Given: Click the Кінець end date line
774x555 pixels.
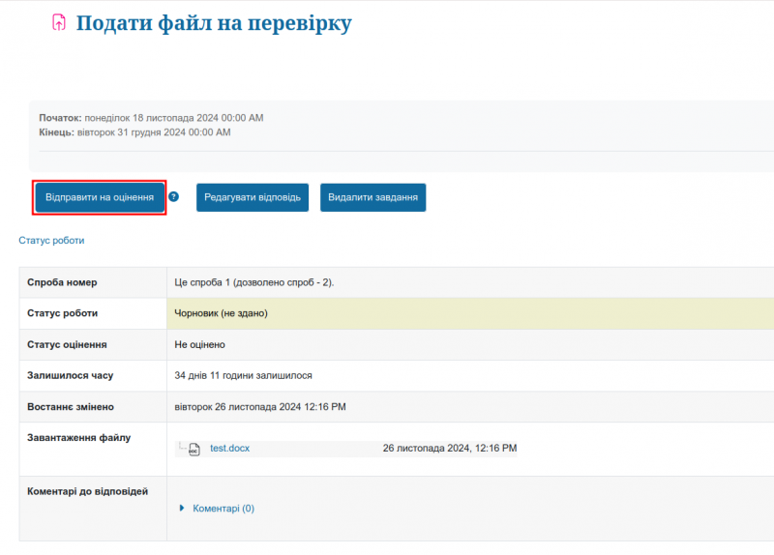Looking at the screenshot, I should 134,132.
